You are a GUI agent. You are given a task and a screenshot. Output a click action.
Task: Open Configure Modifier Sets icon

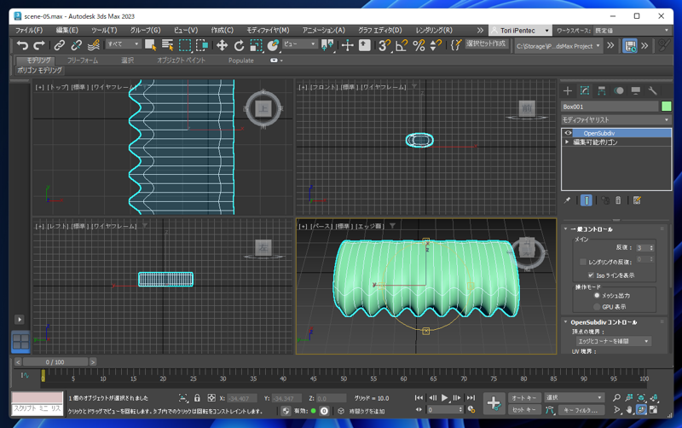pos(637,200)
